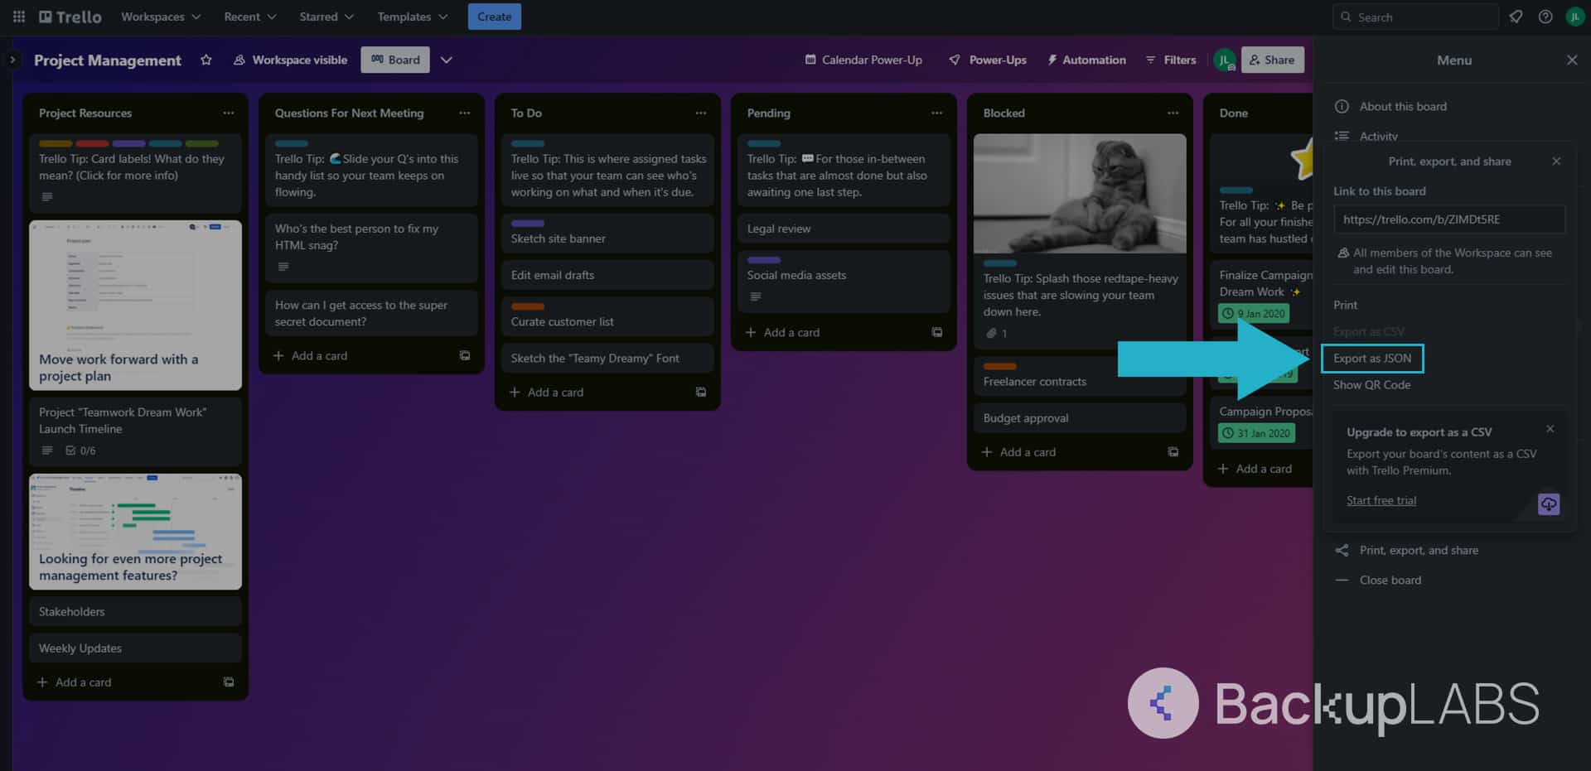Add a card to the Pending list
The image size is (1591, 771).
click(x=783, y=333)
